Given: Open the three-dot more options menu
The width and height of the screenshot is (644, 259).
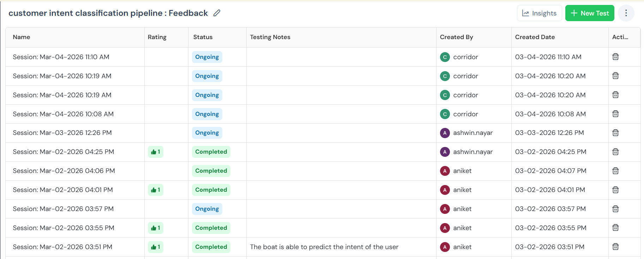Looking at the screenshot, I should [626, 13].
